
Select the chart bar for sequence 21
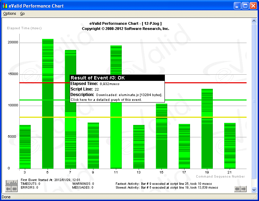pos(230,146)
